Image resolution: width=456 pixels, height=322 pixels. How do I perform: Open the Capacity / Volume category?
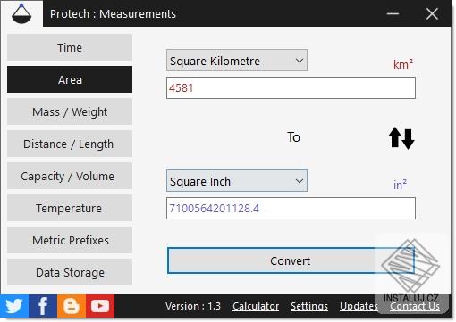70,176
